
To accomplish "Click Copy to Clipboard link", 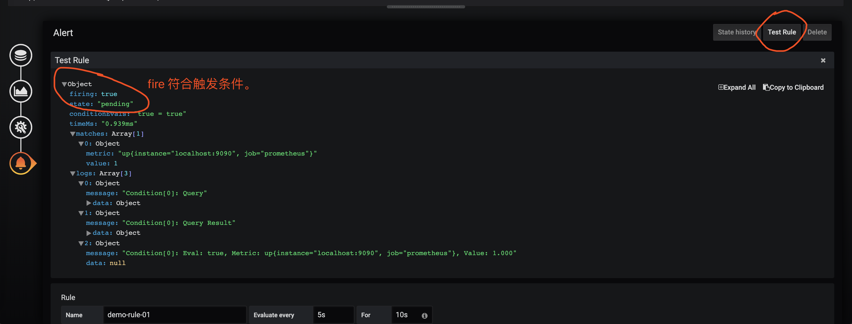I will (793, 87).
